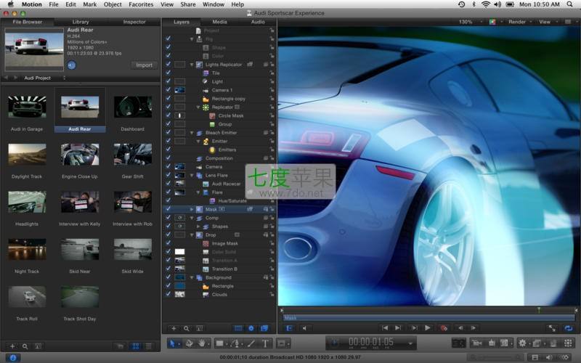This screenshot has width=581, height=363.
Task: Open the Time Machine menu bar icon
Action: coord(461,4)
